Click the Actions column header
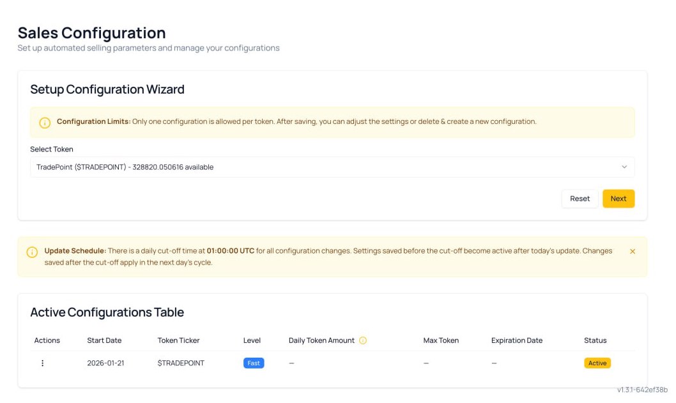Image resolution: width=676 pixels, height=403 pixels. click(x=47, y=340)
